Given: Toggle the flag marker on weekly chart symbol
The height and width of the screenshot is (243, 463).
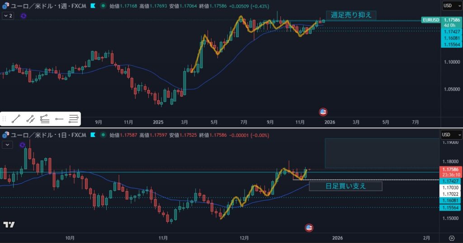Looking at the screenshot, I should tap(93, 6).
